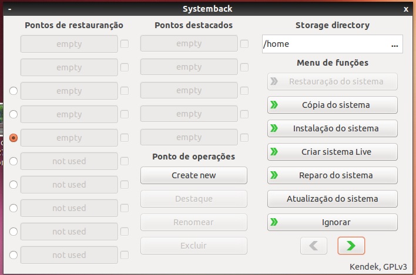Click Atualização do sistema button
This screenshot has height=275, width=416.
(x=333, y=199)
